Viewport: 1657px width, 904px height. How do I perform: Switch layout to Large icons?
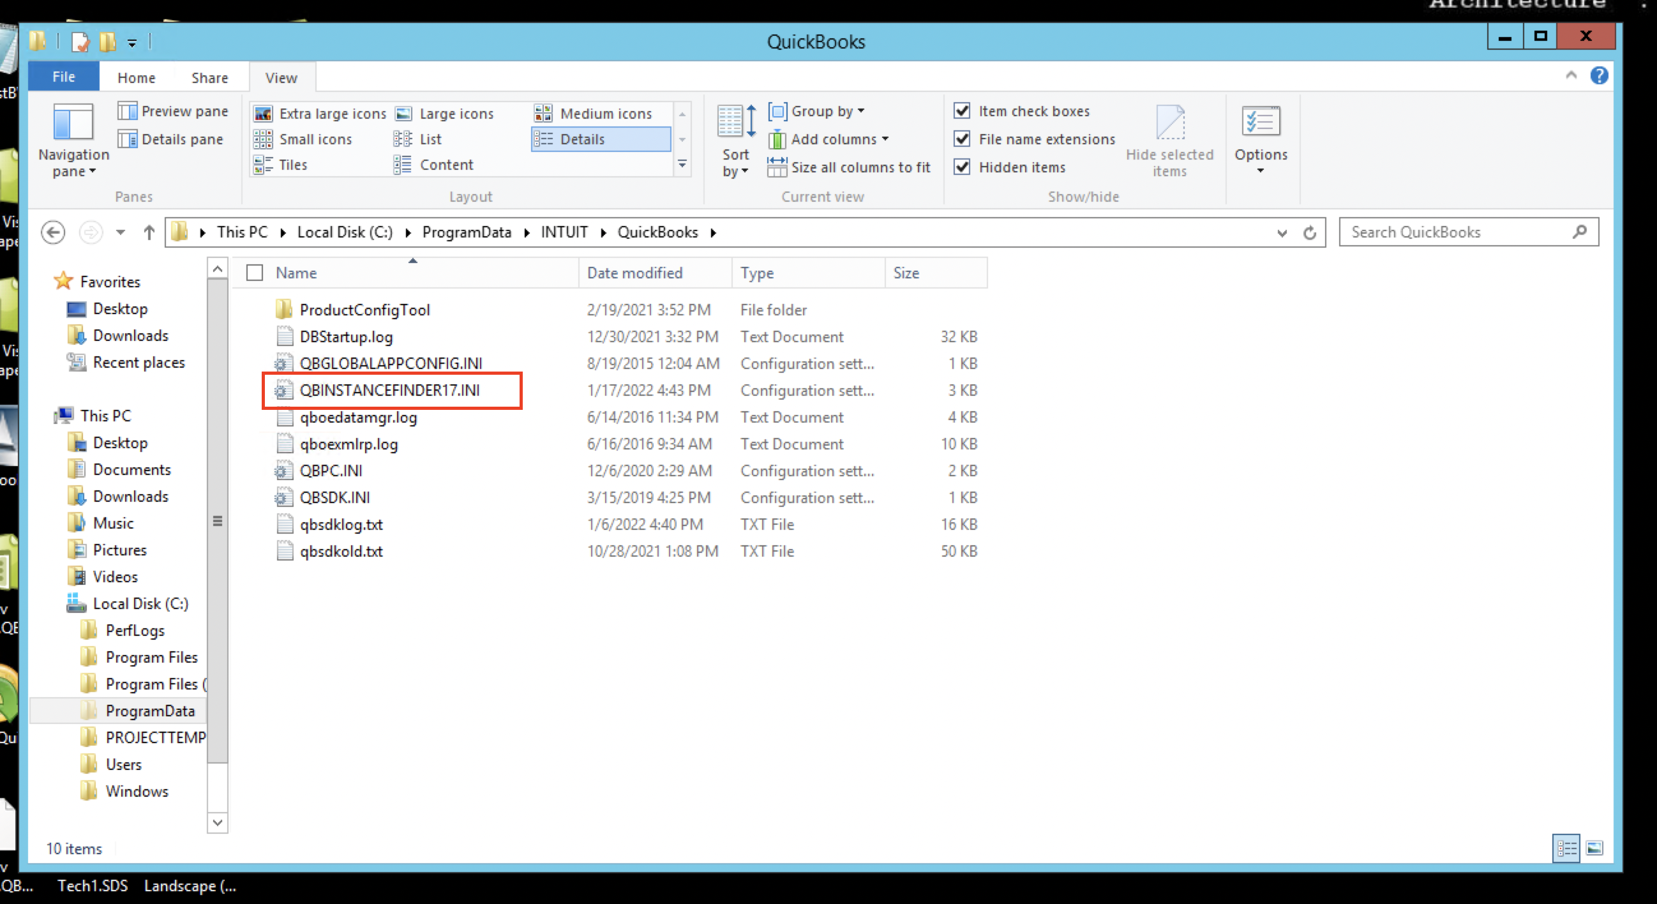point(444,114)
